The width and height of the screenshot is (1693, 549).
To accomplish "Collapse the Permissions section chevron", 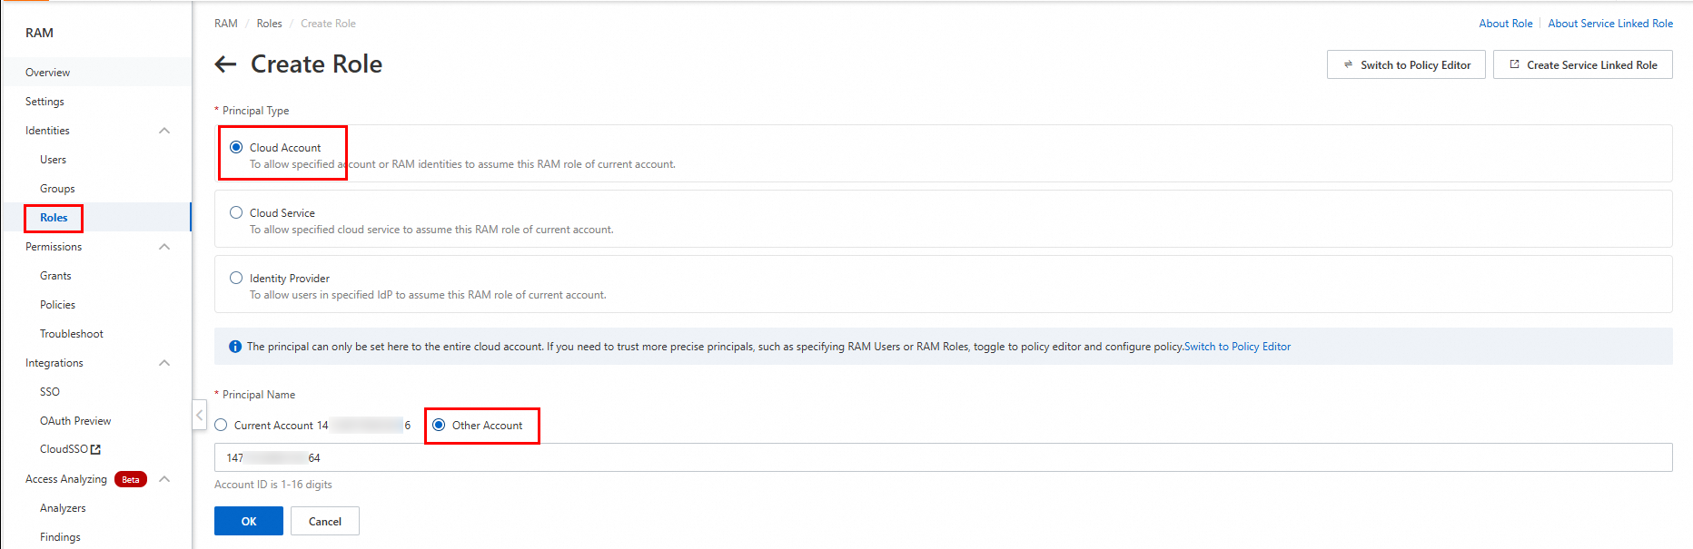I will click(164, 247).
